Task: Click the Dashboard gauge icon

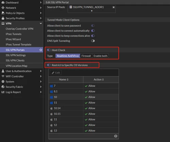Action: 3,2
